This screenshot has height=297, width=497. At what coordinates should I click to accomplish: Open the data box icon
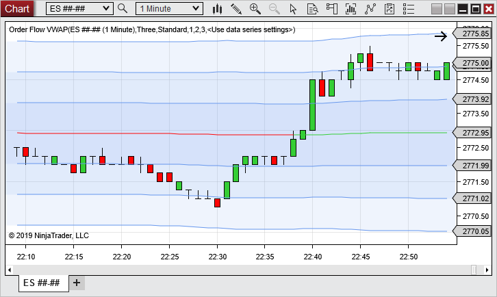pos(313,9)
